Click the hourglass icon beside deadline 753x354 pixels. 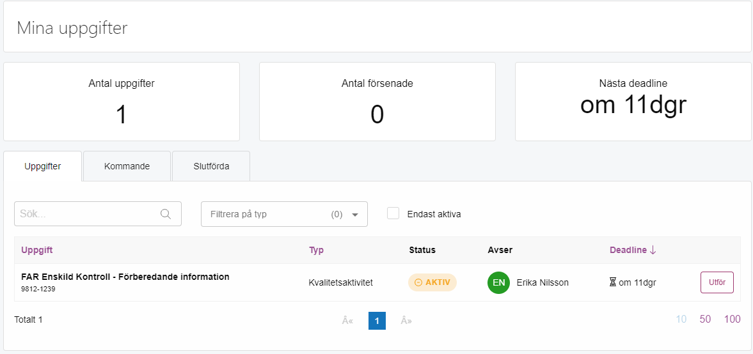coord(613,282)
